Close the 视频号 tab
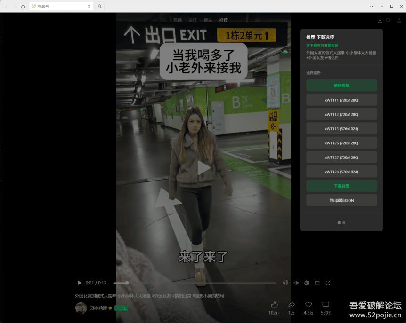The height and width of the screenshot is (323, 406). [x=89, y=6]
